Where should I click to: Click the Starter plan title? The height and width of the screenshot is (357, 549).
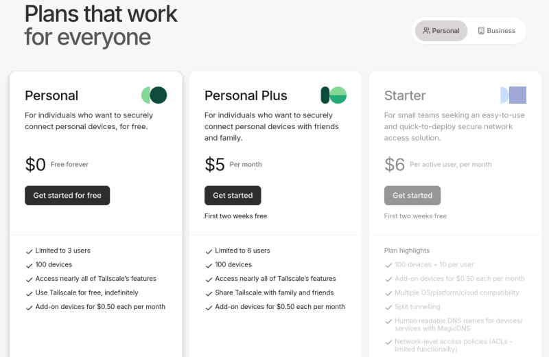(x=405, y=95)
